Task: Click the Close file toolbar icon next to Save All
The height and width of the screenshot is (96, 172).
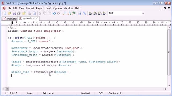Action: [x=24, y=13]
